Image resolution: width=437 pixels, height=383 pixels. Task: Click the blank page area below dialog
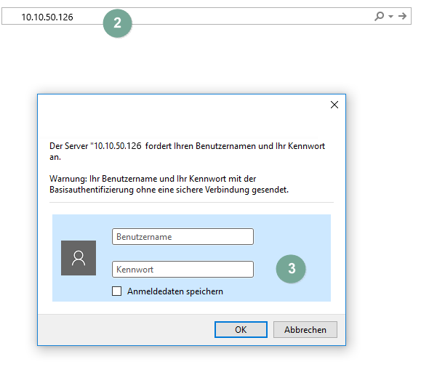pos(218,366)
